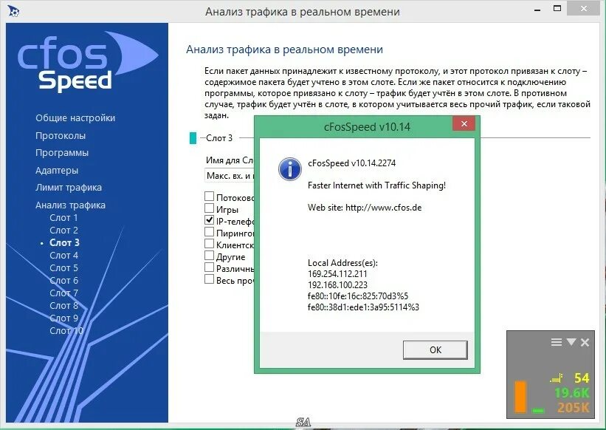Confirm the dialog with OK
606x430 pixels.
435,350
